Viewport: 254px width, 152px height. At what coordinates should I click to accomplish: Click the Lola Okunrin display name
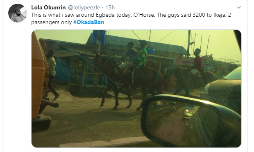click(x=48, y=7)
